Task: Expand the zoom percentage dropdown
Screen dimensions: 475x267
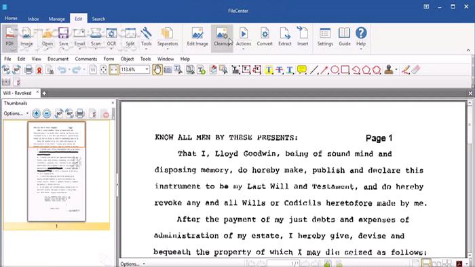Action: [147, 70]
